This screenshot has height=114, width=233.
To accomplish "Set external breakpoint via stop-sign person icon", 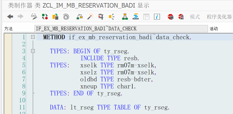I will 181,17.
